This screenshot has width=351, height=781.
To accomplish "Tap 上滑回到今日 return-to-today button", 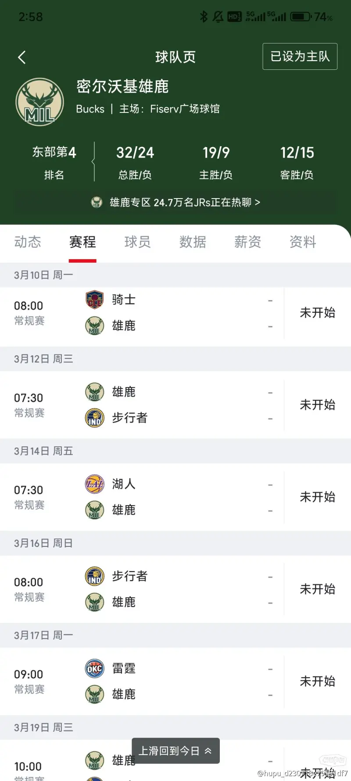I will point(175,751).
